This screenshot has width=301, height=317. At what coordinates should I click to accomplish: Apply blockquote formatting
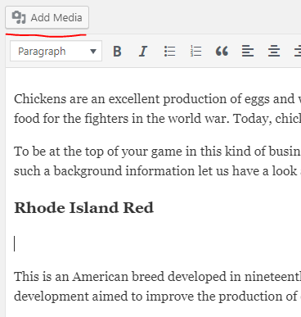point(222,51)
